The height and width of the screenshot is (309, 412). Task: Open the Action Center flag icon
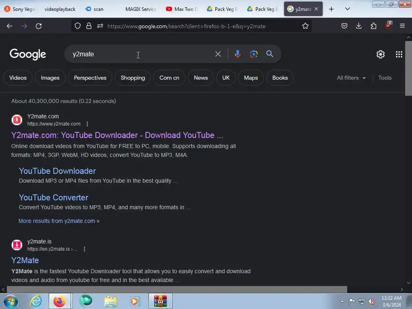coord(352,301)
